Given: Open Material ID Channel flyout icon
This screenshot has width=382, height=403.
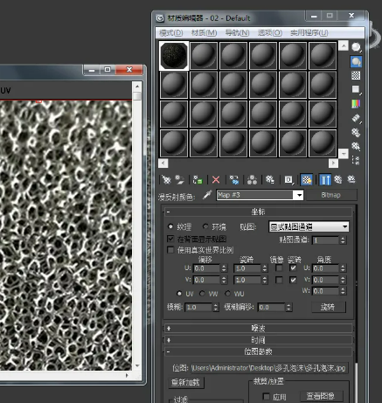Looking at the screenshot, I should click(x=288, y=180).
